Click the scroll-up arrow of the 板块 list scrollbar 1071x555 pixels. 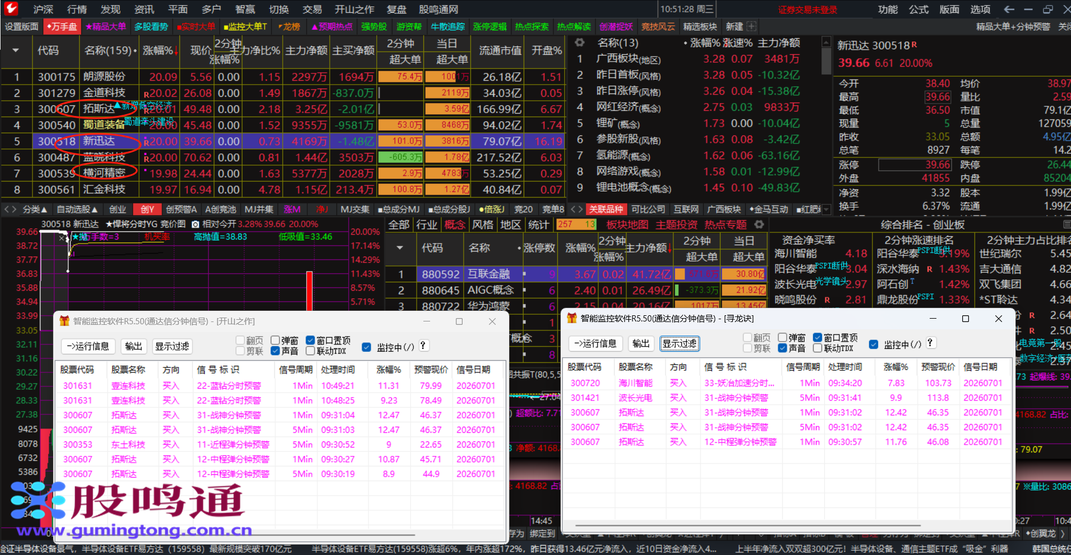[x=826, y=43]
